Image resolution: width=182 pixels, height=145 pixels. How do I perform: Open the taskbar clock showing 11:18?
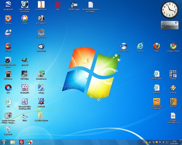(174, 142)
